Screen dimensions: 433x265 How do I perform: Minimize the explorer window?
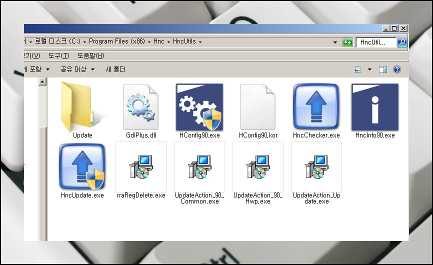pyautogui.click(x=386, y=28)
